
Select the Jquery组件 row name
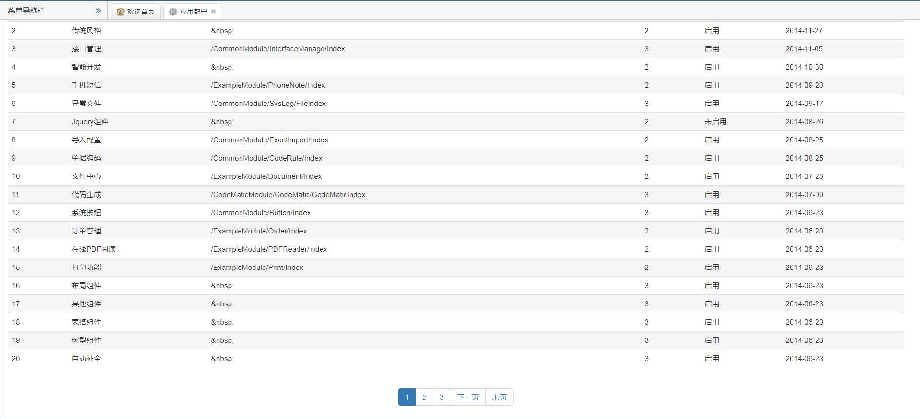click(x=90, y=122)
